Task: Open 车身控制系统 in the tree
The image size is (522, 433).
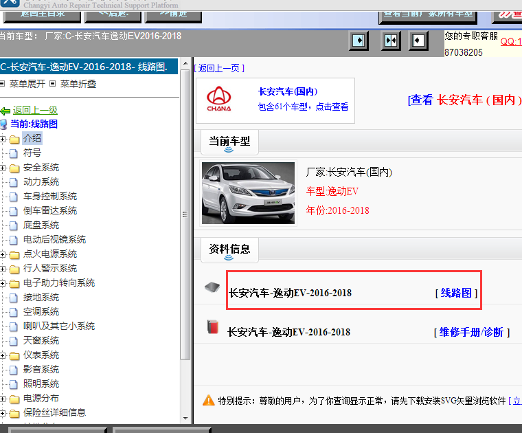Action: 50,196
